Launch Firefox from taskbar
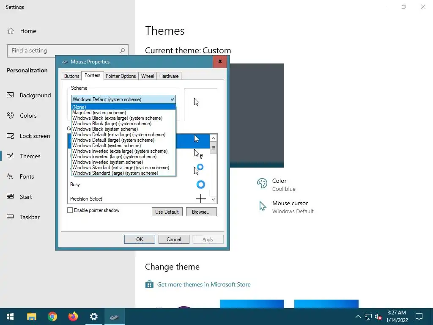Screen dimensions: 433x325 click(73, 317)
